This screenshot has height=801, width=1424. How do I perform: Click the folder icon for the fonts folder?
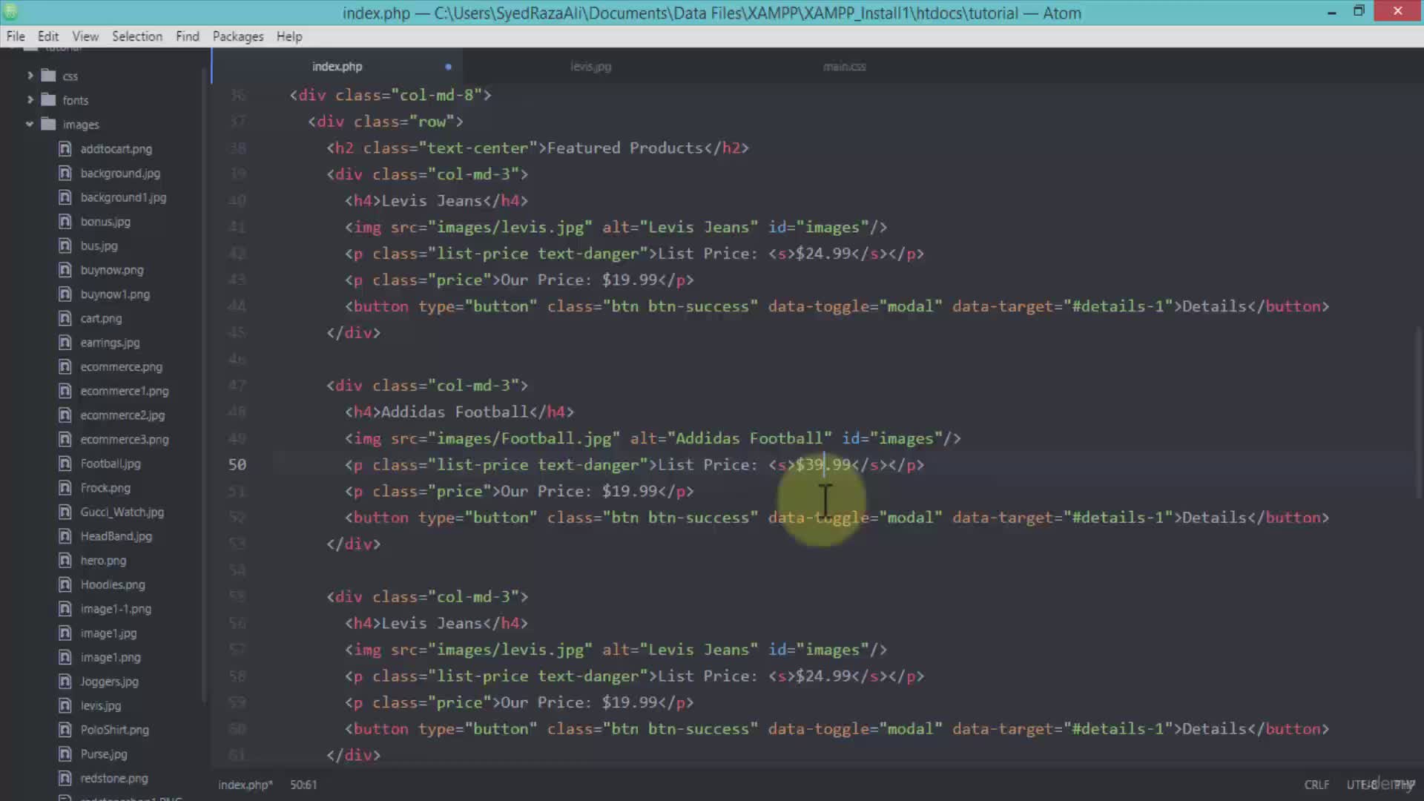(49, 99)
